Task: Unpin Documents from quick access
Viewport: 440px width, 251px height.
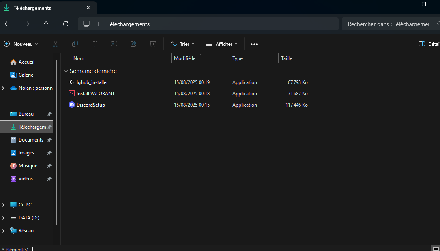Action: [49, 140]
